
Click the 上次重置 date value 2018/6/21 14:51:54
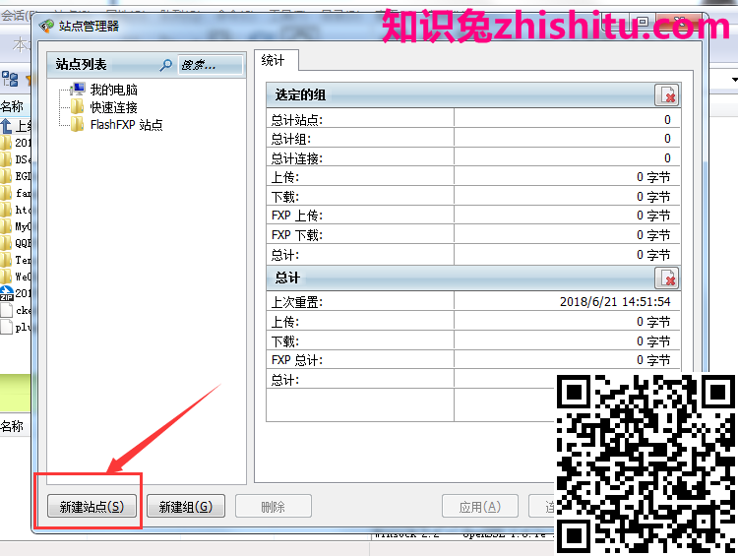point(615,302)
